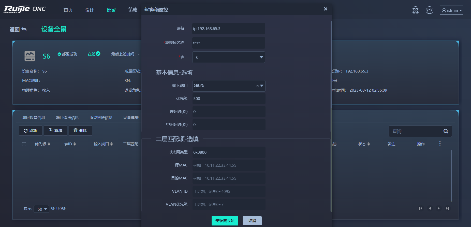Viewport: 471px width, 227px height.
Task: Change page size dropdown showing 50
Action: 41,209
